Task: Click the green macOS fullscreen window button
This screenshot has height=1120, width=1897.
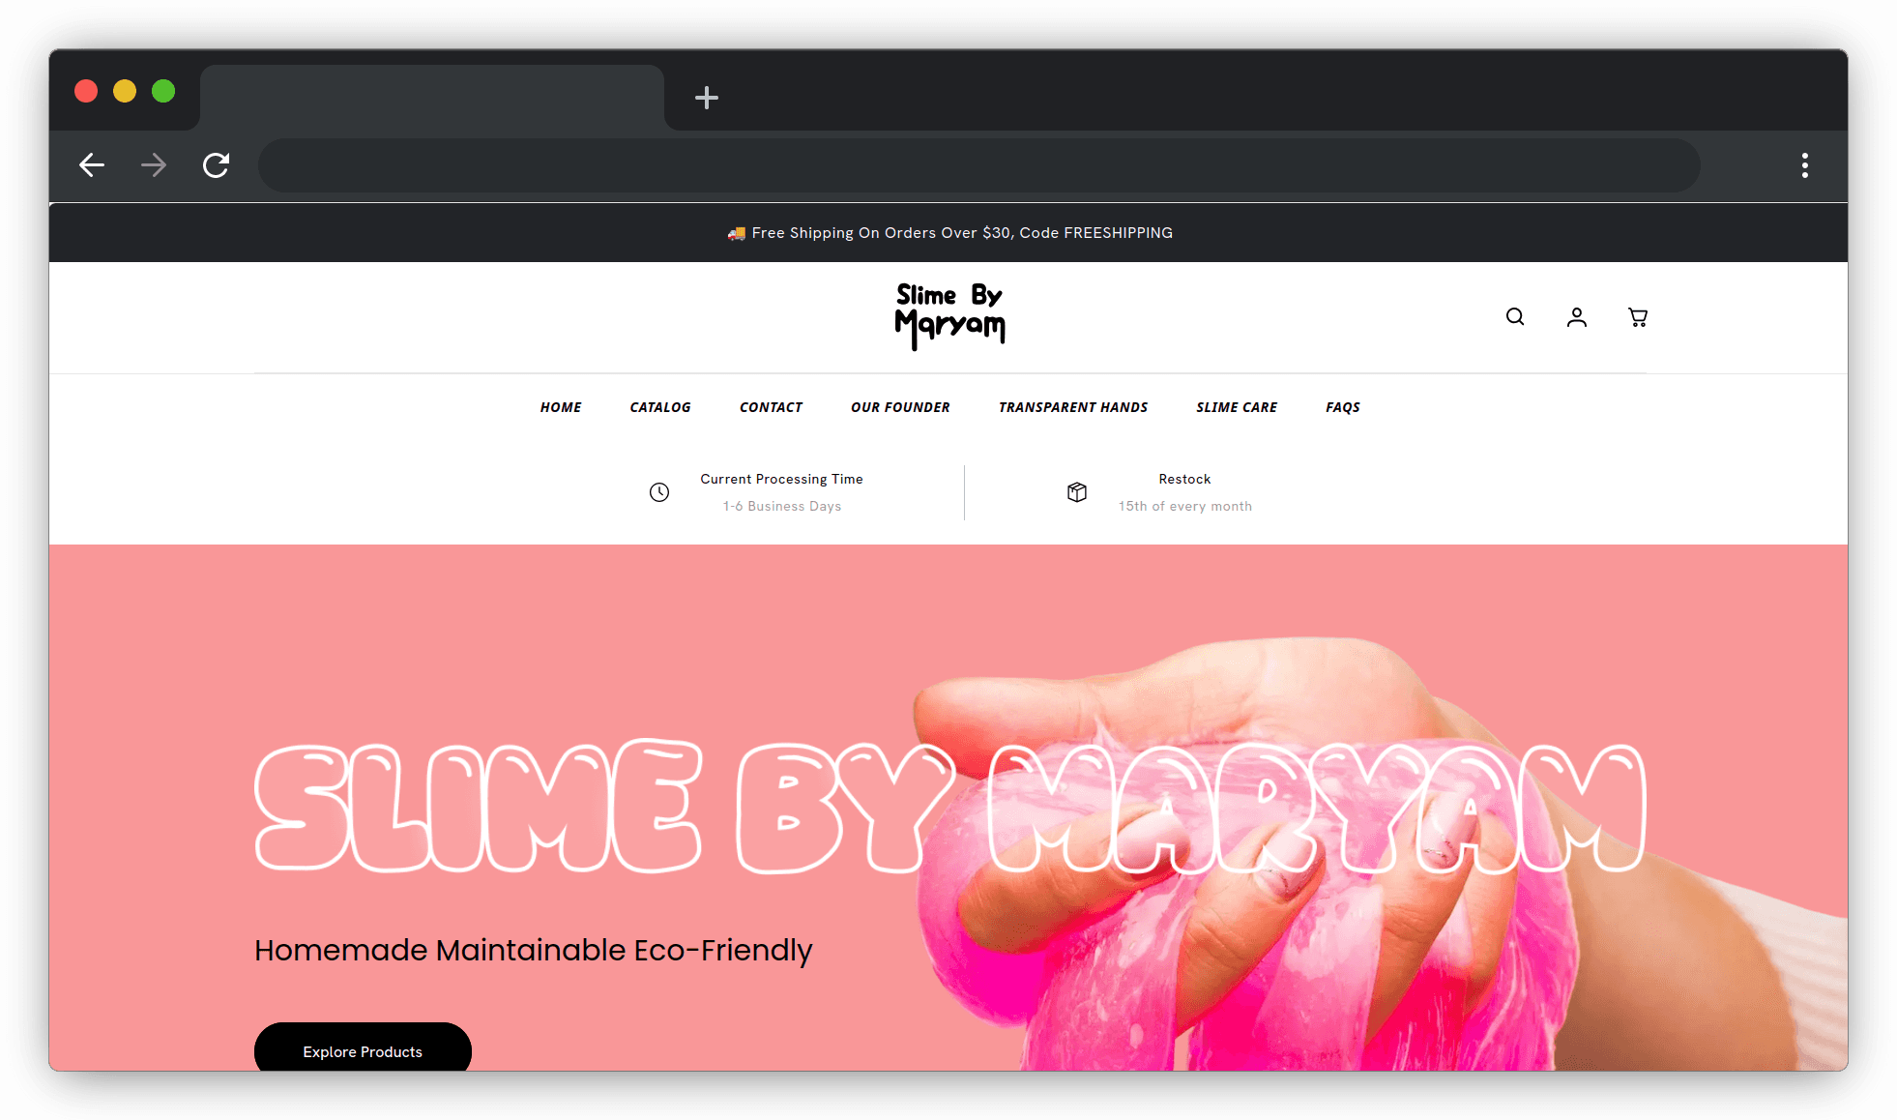Action: [163, 91]
